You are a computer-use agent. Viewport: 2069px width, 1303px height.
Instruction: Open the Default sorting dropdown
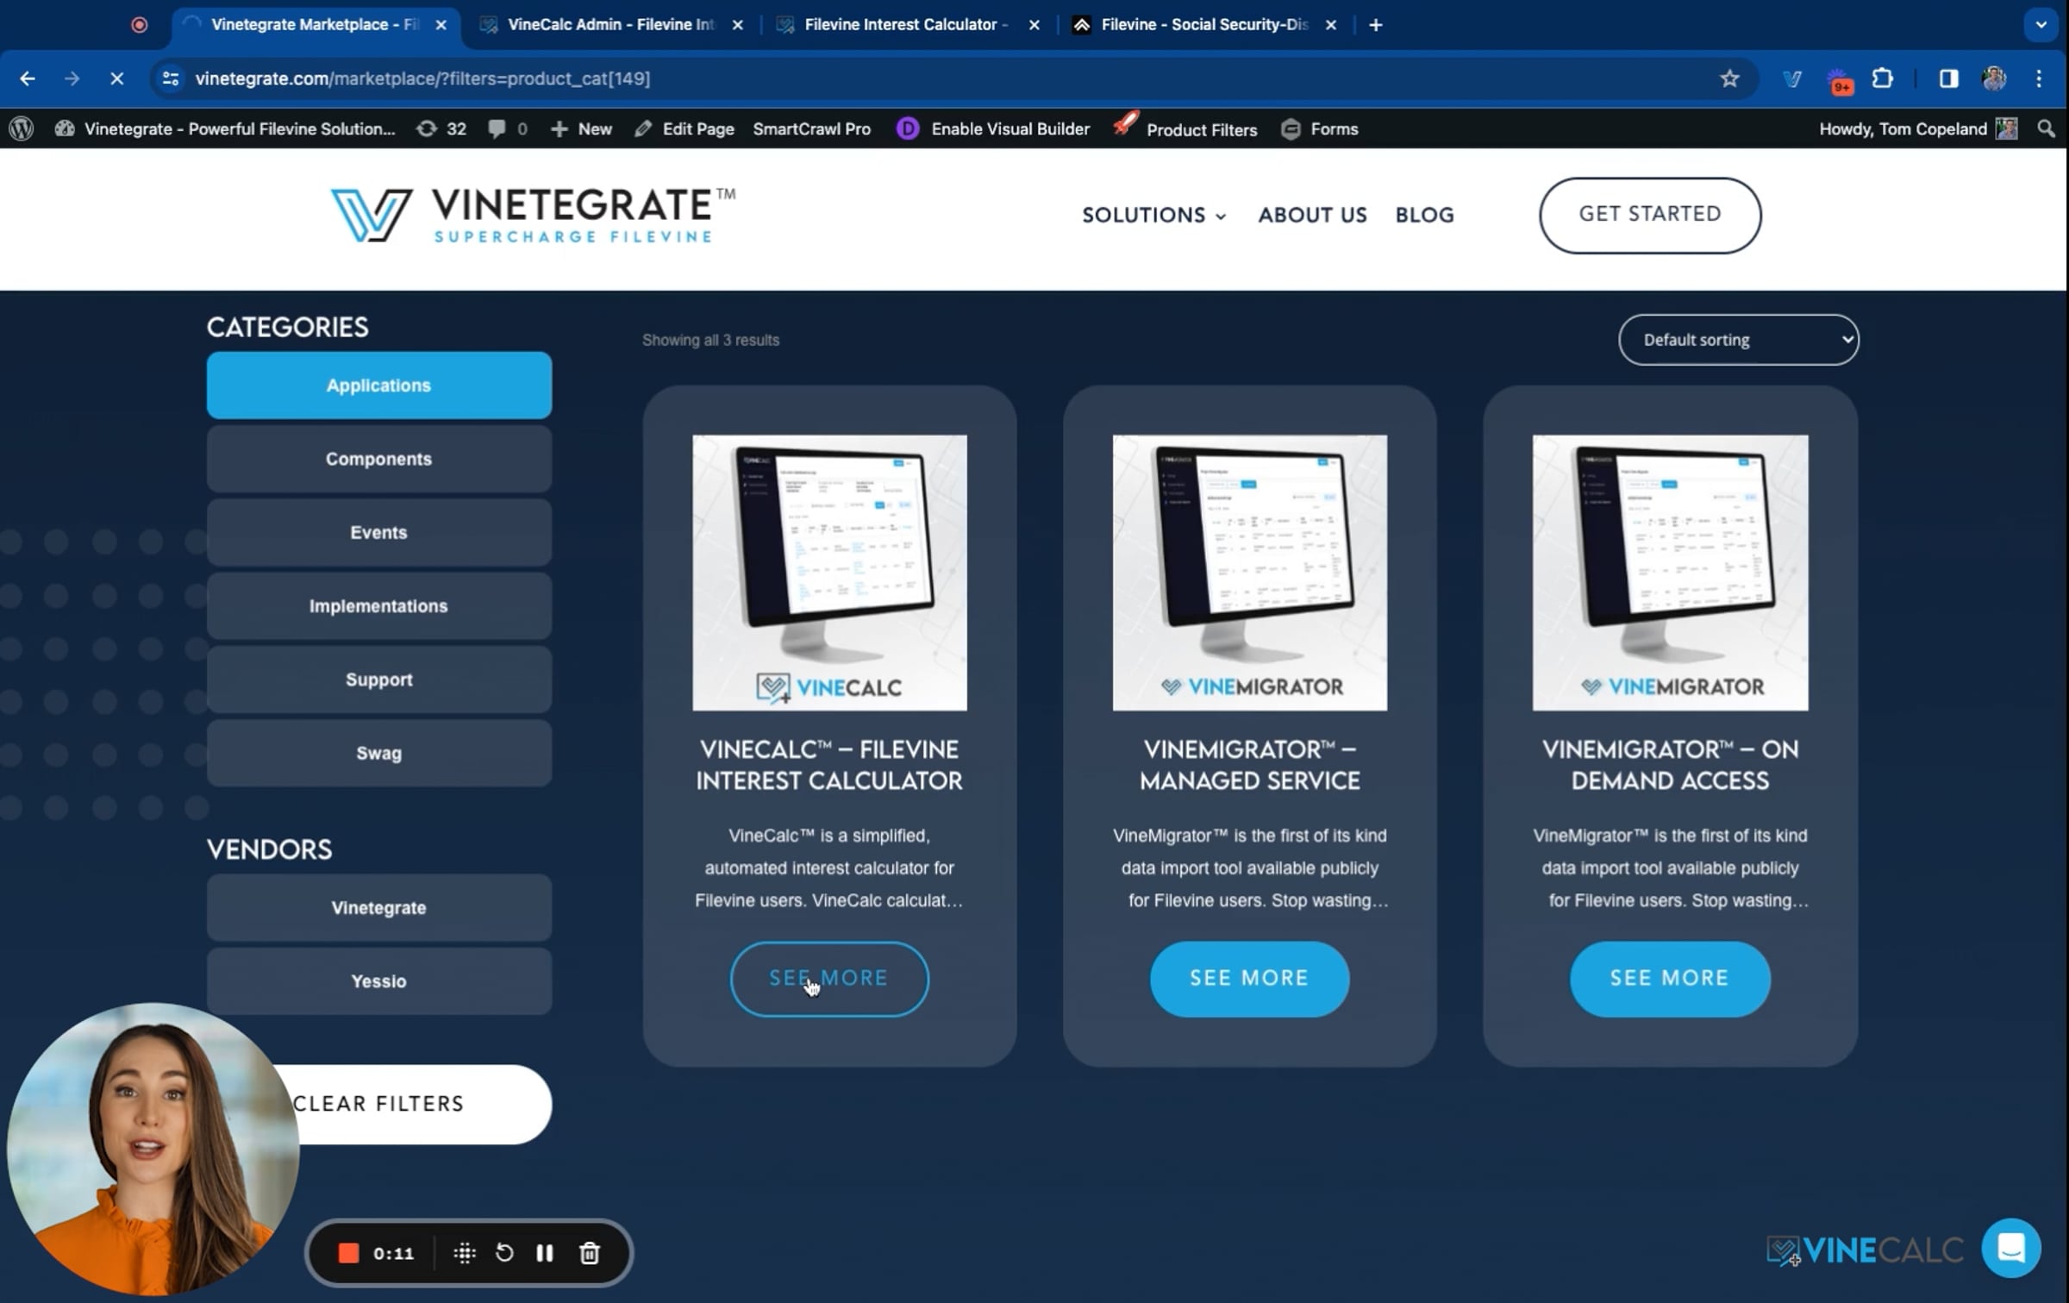(1738, 340)
